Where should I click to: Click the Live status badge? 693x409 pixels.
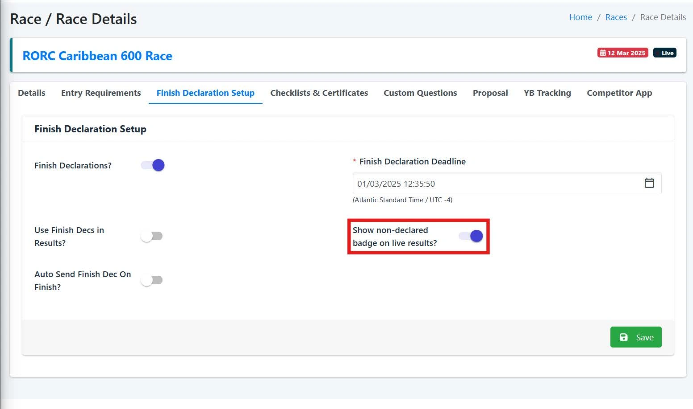tap(665, 53)
